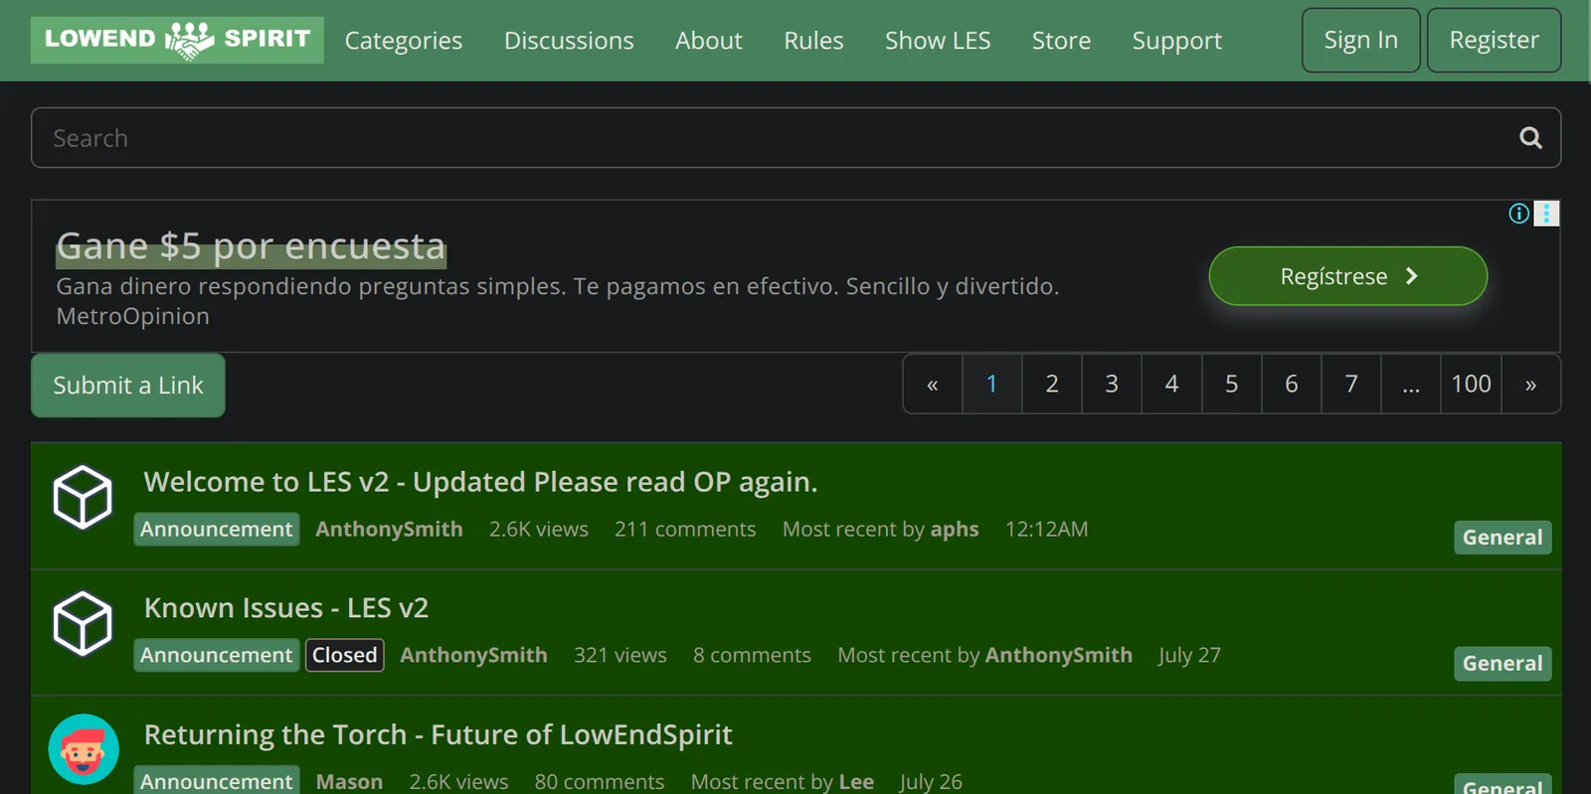Open Mason author link
The height and width of the screenshot is (794, 1591).
[350, 782]
